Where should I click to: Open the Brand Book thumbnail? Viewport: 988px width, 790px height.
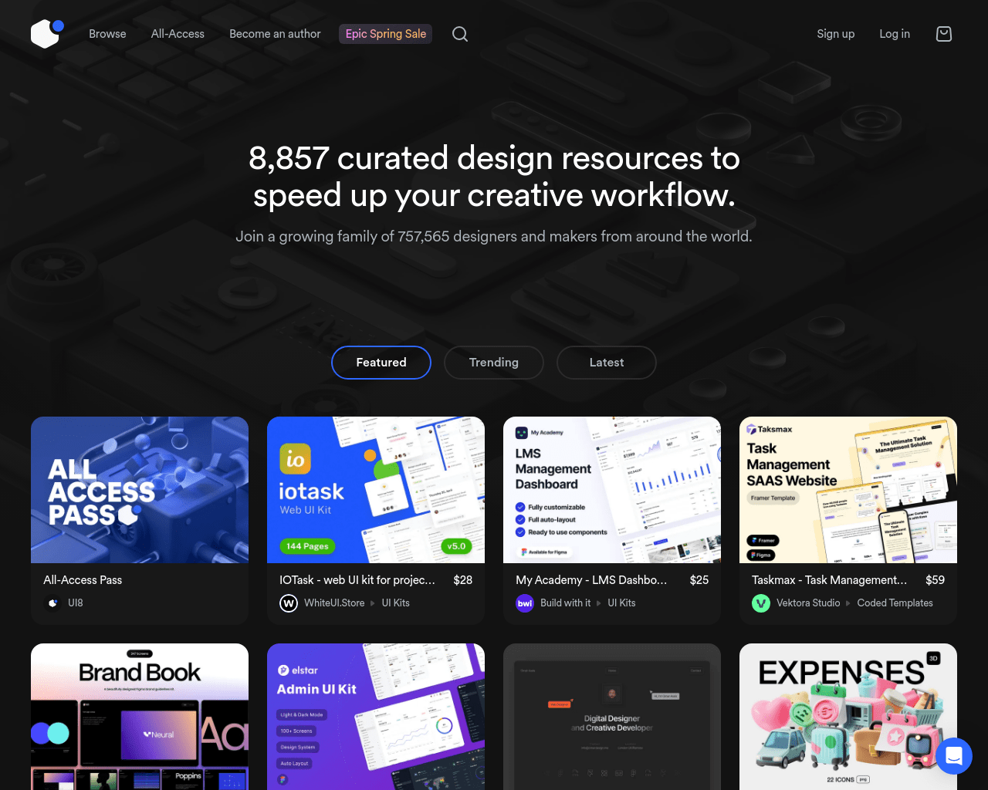click(x=140, y=717)
